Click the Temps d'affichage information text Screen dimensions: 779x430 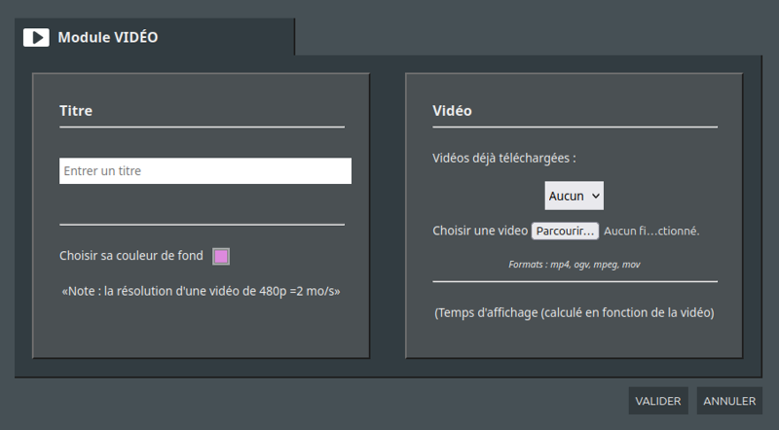[575, 313]
